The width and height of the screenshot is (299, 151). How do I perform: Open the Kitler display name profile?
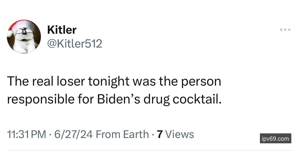(x=62, y=30)
